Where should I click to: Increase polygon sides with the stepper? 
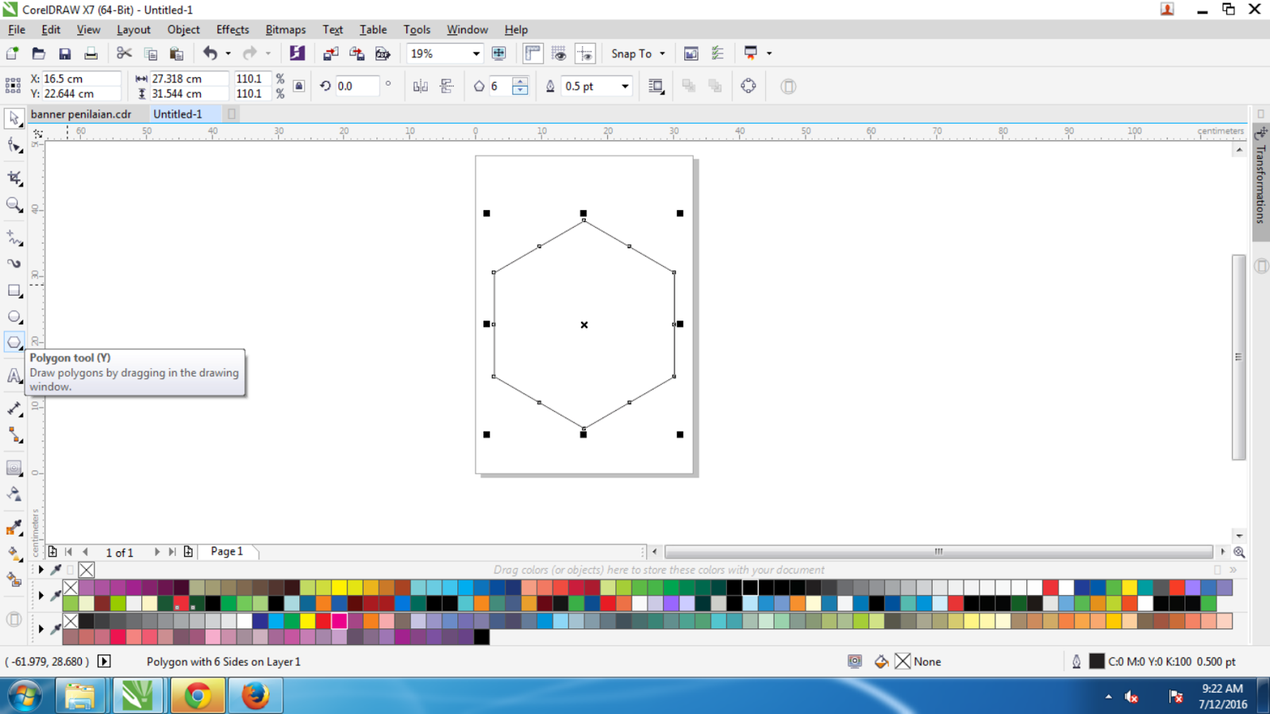[520, 82]
